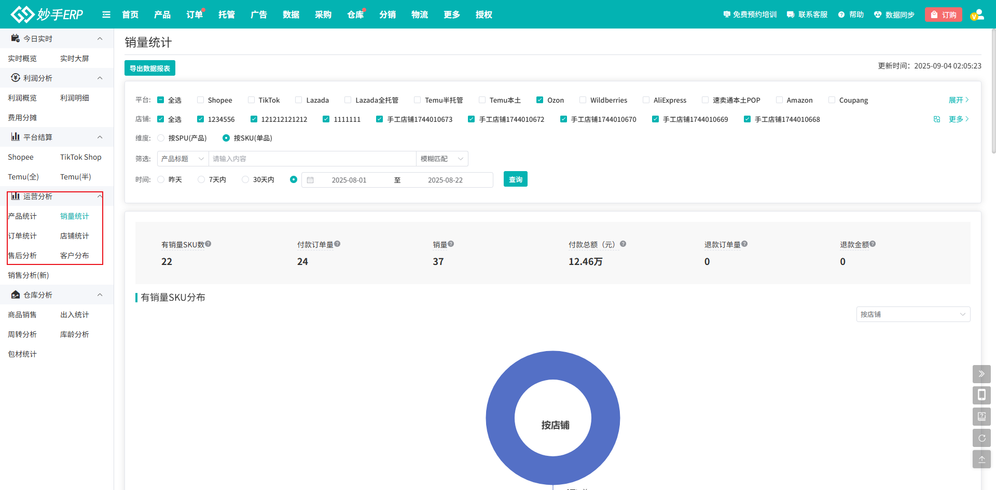Click the 查询 search button

pos(515,179)
